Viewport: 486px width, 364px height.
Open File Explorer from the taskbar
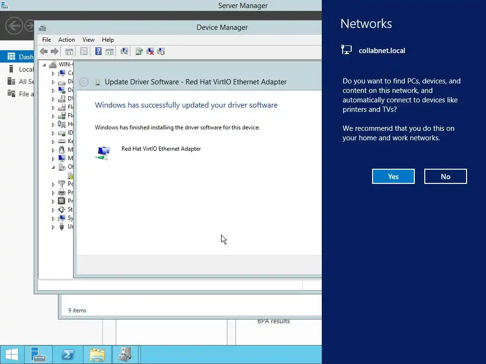click(x=97, y=355)
